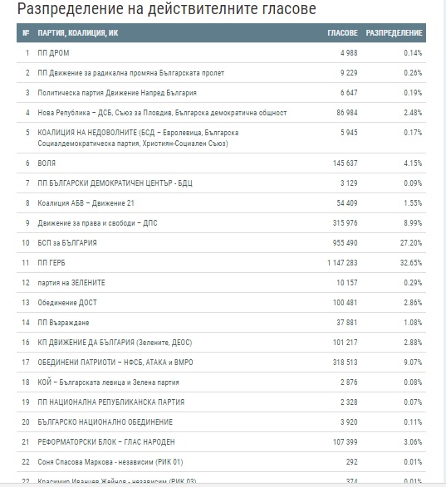Viewport: 446px width, 487px height.
Task: Click the КОАЛИЦИЯ НА НЕДОВОЛНИТЕ entry
Action: 138,138
